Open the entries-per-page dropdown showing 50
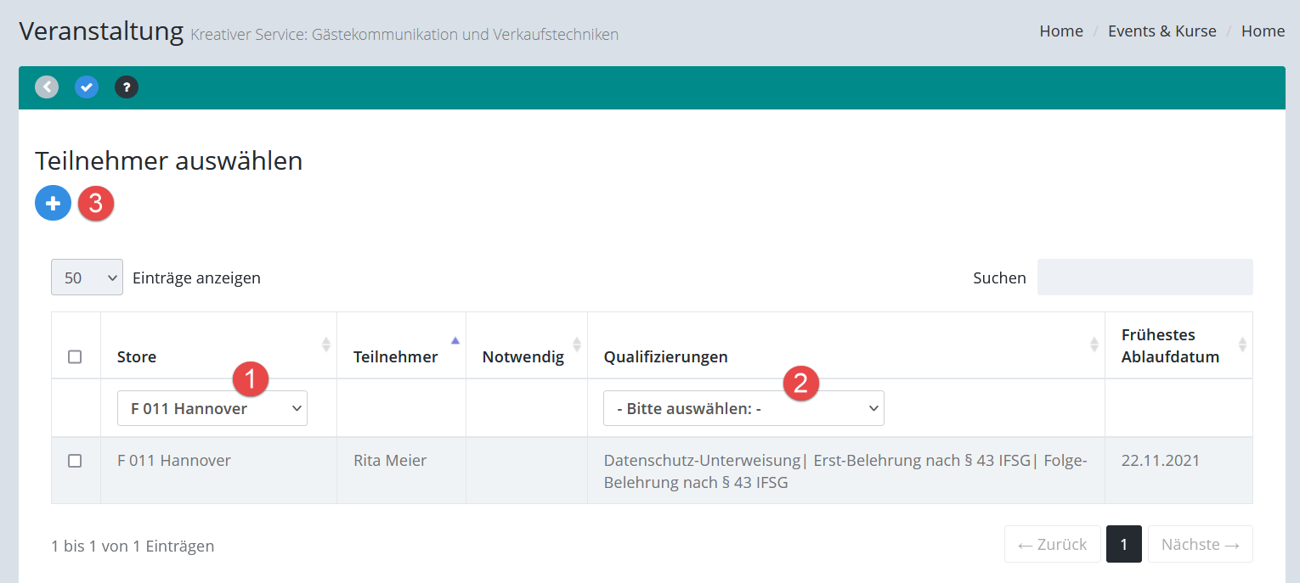 [87, 277]
